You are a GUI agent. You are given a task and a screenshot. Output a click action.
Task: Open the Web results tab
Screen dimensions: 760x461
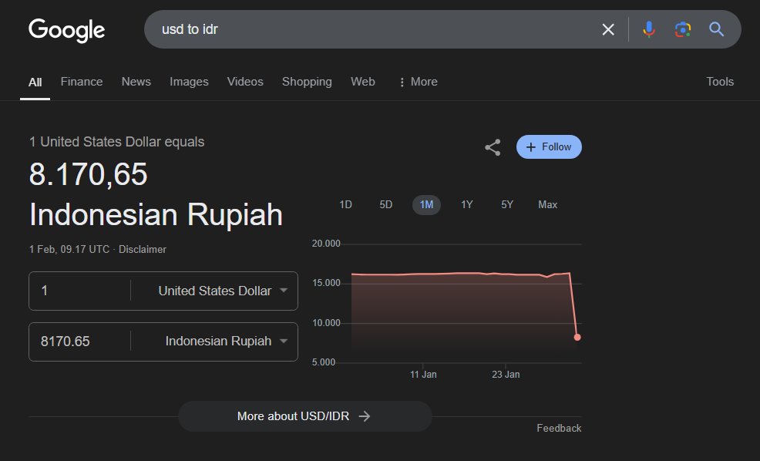coord(363,82)
